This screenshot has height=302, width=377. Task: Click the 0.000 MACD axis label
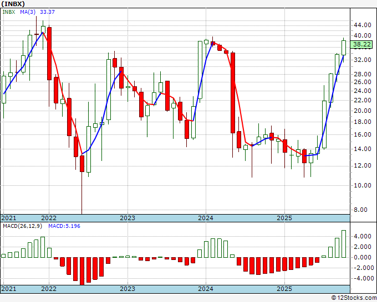point(363,257)
